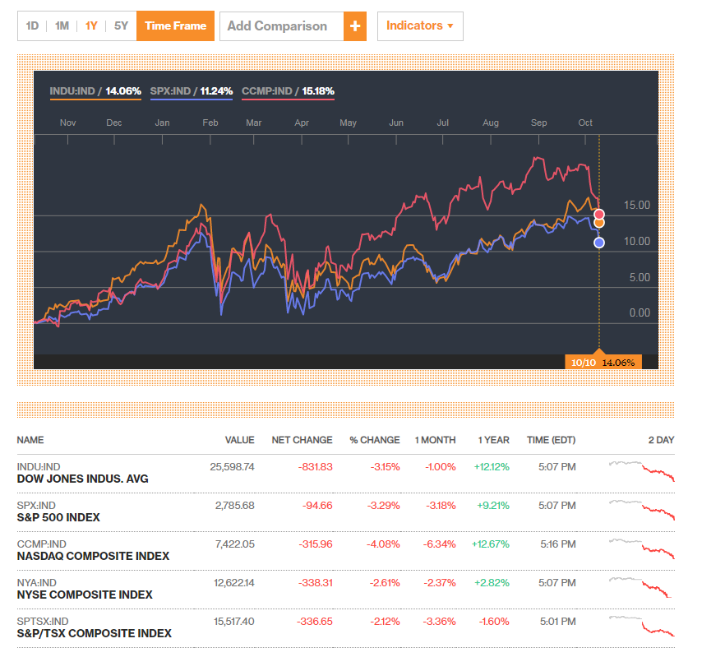
Task: Open DOW JONES INDUS. AVG link
Action: click(82, 479)
